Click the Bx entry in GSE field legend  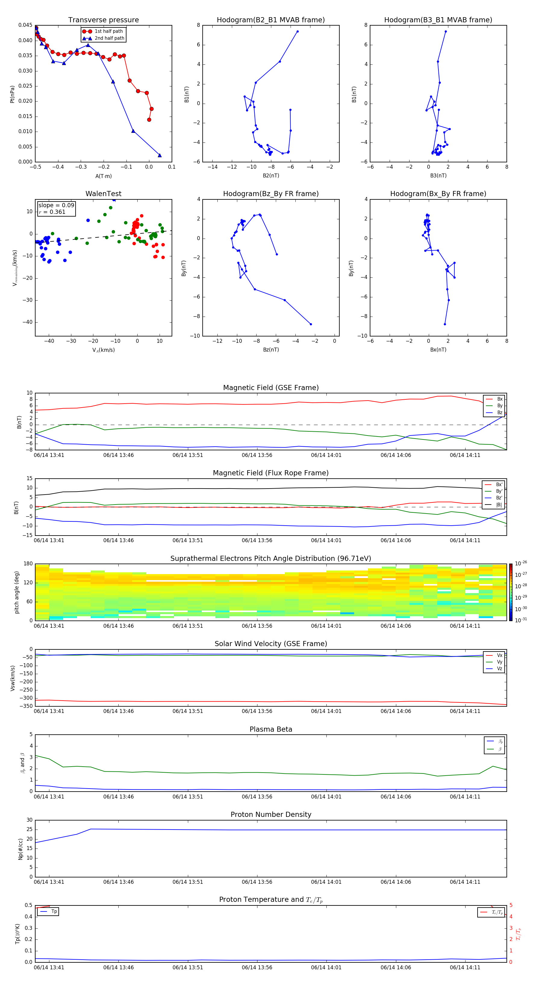click(x=494, y=399)
